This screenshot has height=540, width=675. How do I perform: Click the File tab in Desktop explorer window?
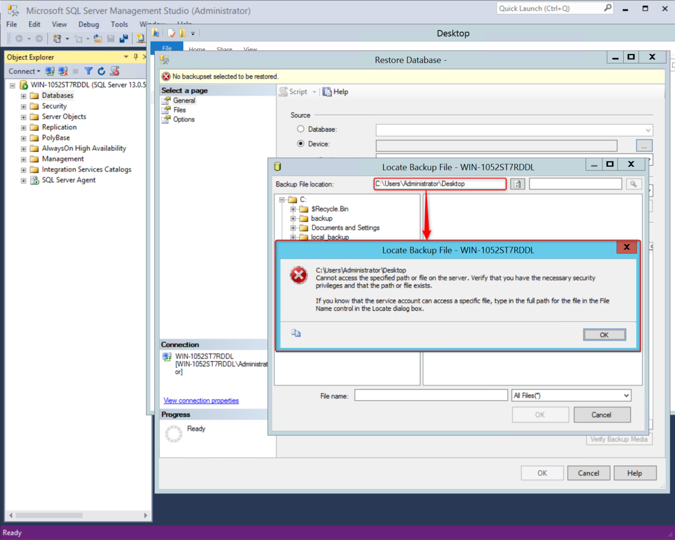(x=167, y=48)
